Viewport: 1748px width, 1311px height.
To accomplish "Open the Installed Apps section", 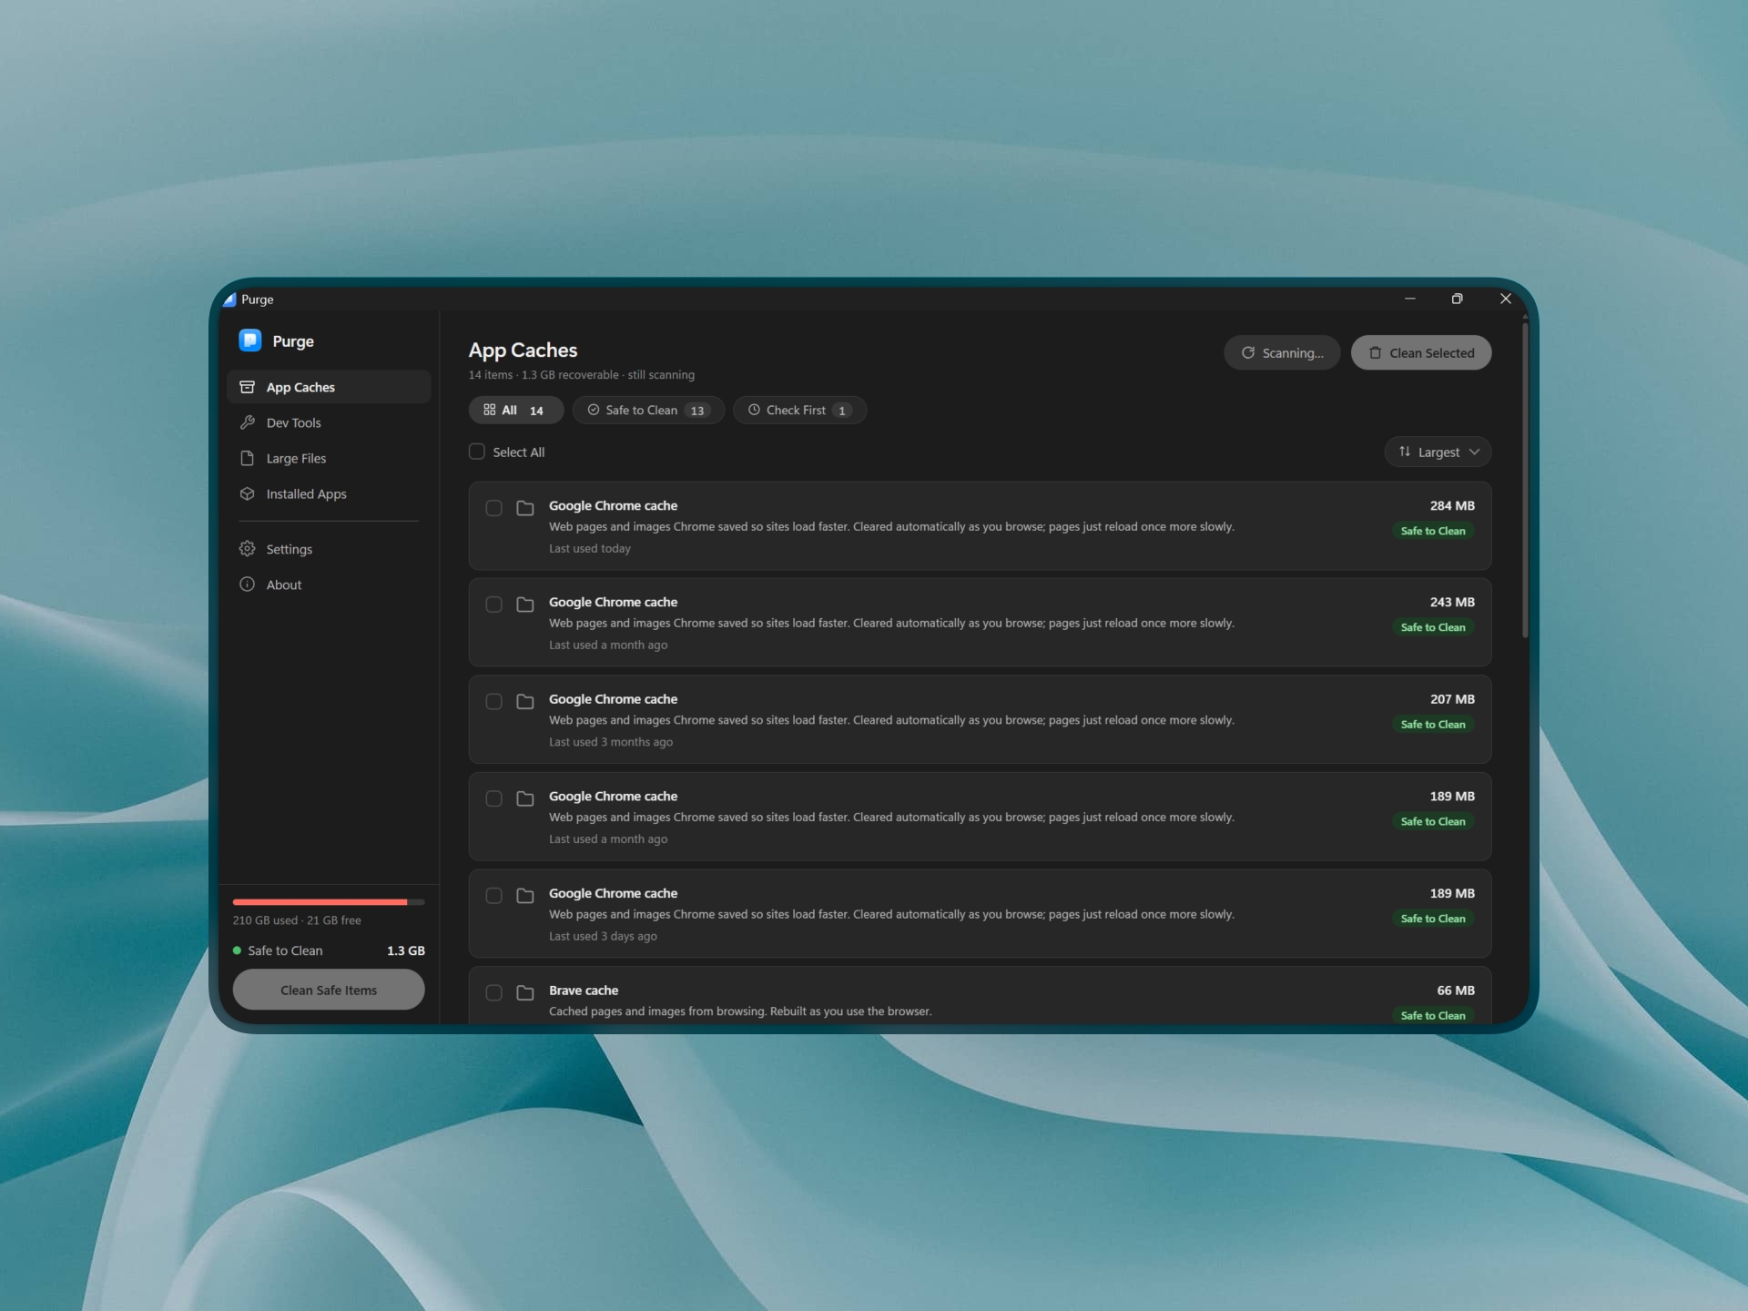I will pos(329,493).
